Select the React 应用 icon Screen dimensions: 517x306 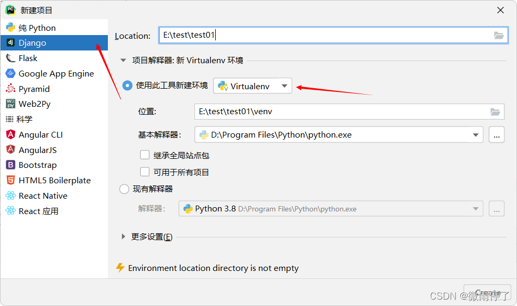[x=11, y=211]
